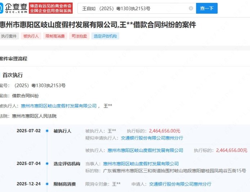This screenshot has width=250, height=192.
Task: Click the red slogan banner beside the logo
Action: pos(51,8)
